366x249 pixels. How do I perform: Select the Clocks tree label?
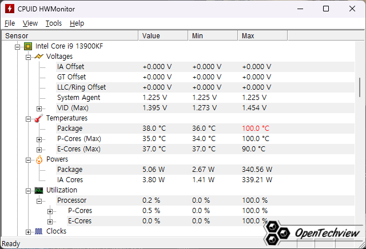(x=56, y=231)
